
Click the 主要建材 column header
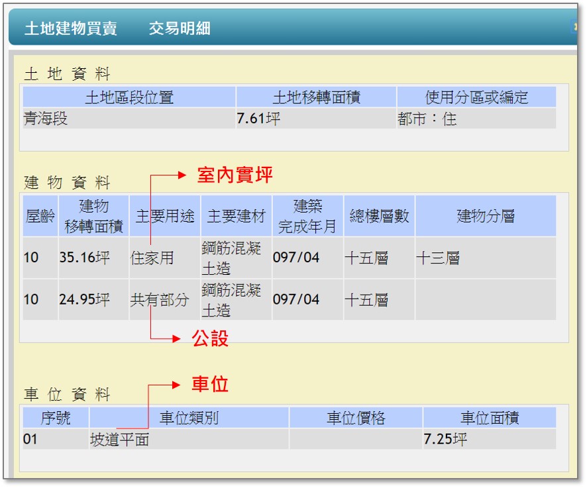[237, 216]
